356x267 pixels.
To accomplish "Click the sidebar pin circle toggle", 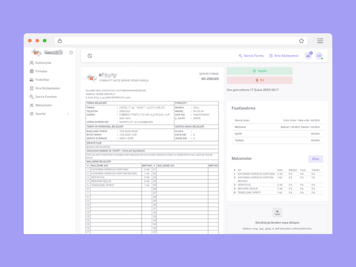I will point(71,53).
